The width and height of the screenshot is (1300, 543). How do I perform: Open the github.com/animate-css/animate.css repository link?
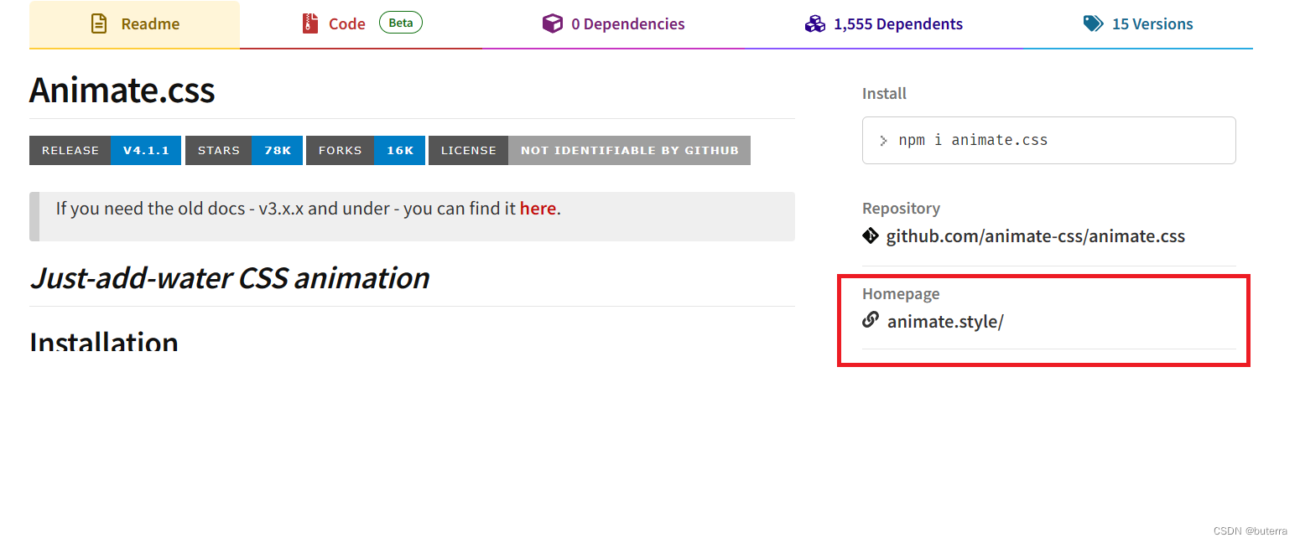point(1036,236)
